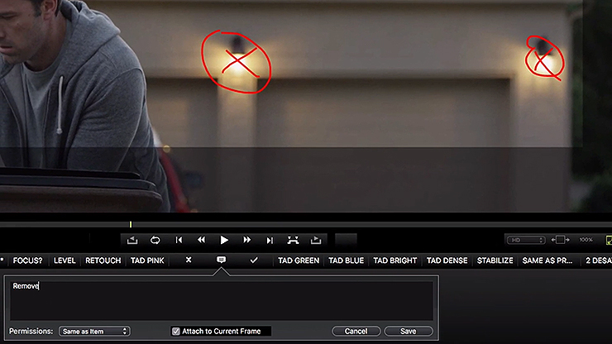The image size is (612, 344).
Task: Click the rewind icon
Action: (x=201, y=240)
